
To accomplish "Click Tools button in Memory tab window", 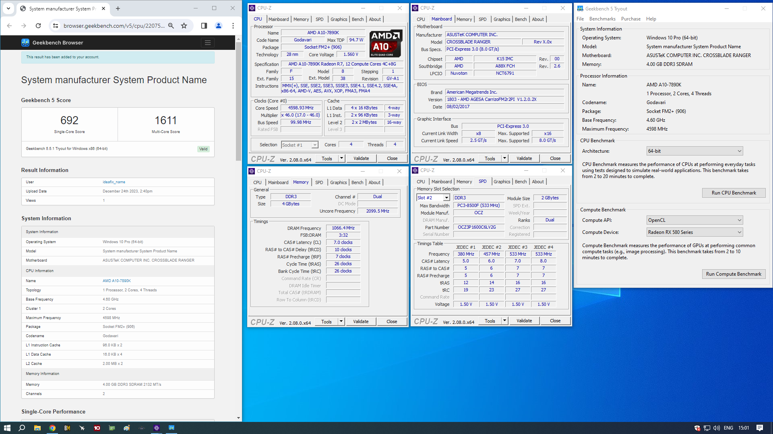I will (327, 321).
